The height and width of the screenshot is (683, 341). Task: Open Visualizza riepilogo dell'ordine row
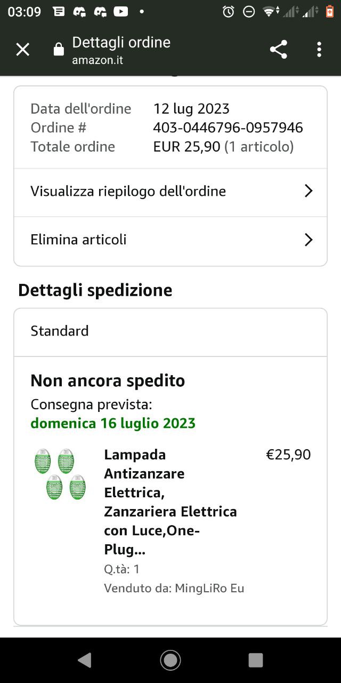click(x=128, y=191)
